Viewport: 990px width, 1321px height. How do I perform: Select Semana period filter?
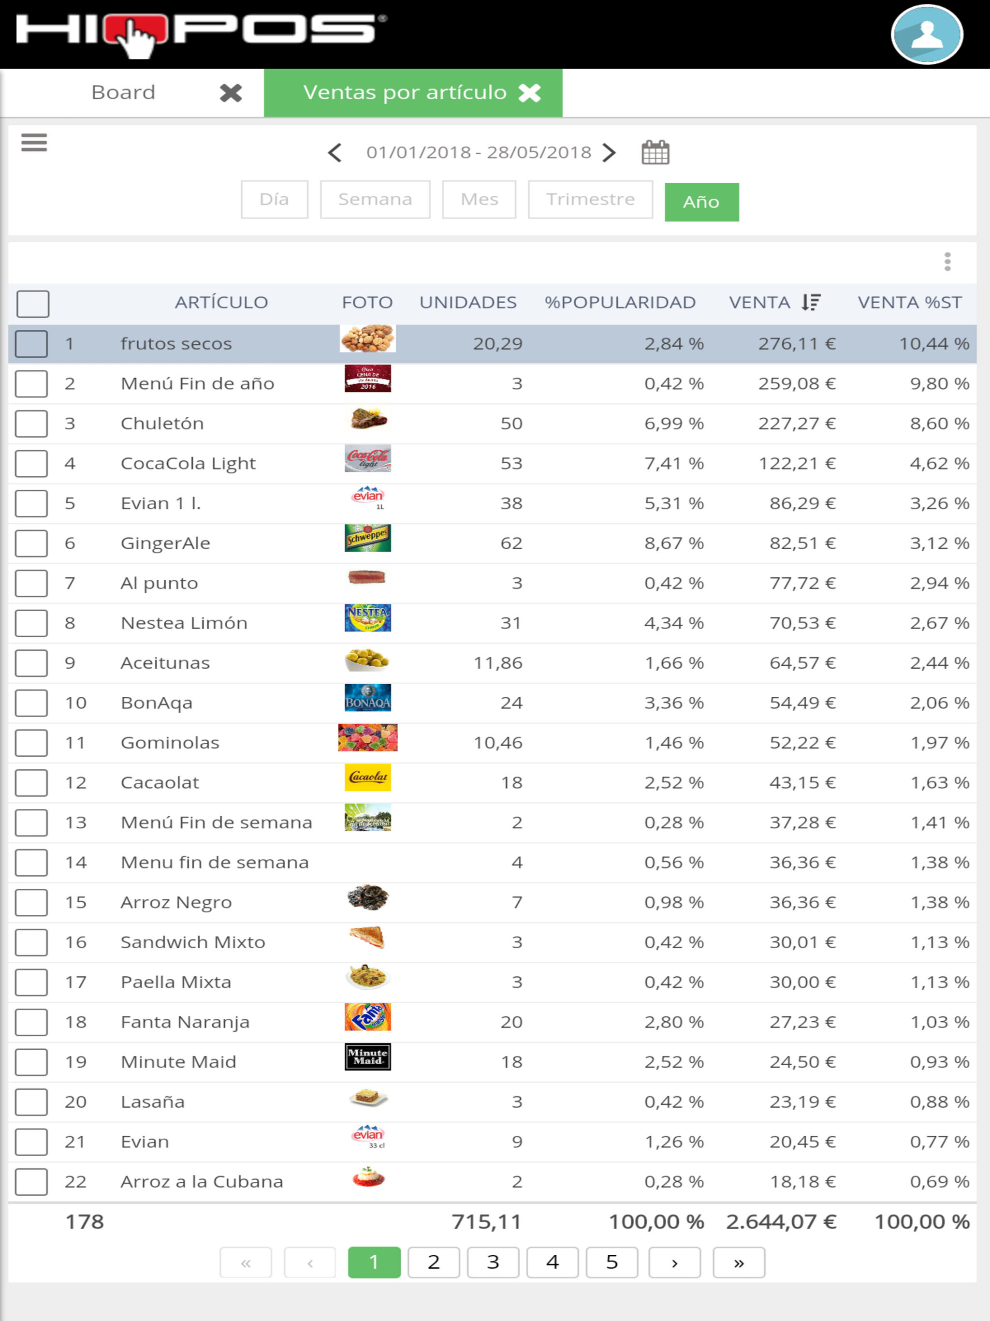pos(375,200)
